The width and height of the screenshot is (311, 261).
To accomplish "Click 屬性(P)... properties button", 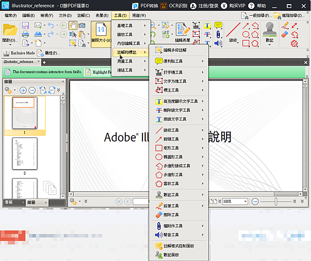I will [49, 53].
